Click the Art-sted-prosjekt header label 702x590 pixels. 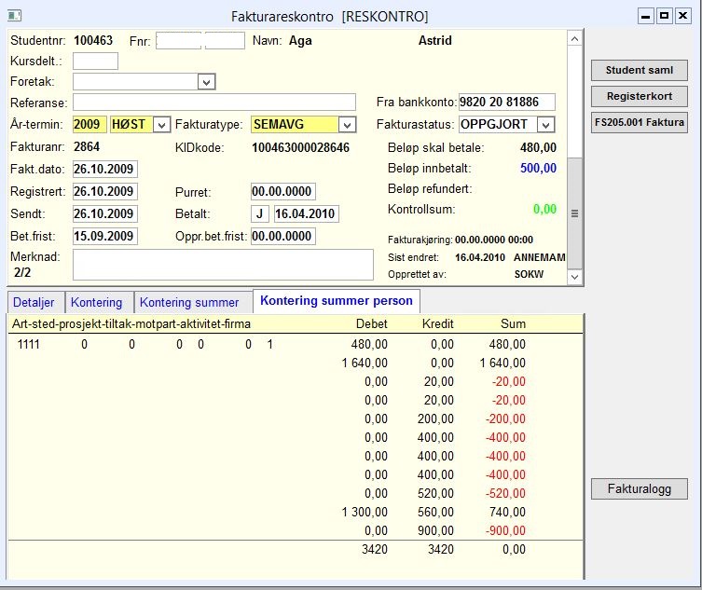(x=131, y=324)
